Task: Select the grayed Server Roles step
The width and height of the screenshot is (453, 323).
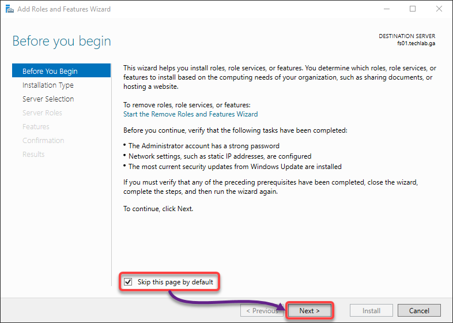Action: [x=42, y=113]
